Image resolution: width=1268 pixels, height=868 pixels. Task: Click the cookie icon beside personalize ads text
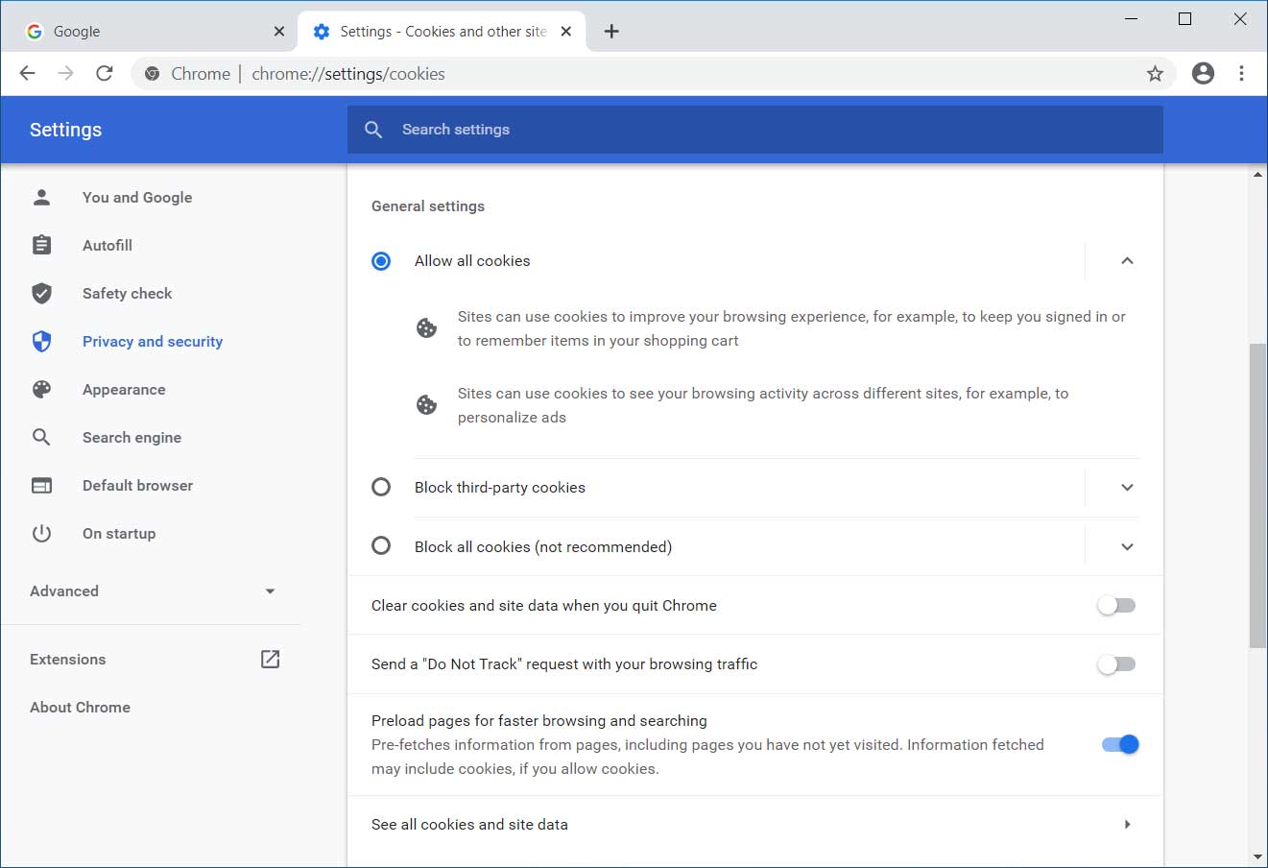point(426,405)
